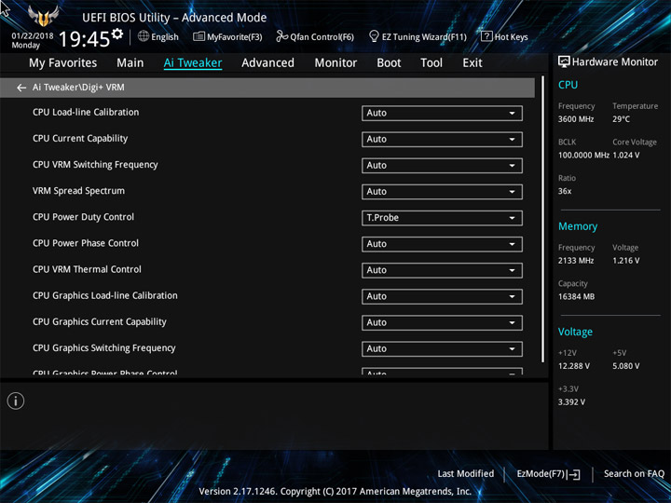Screen dimensions: 671x503
Task: Click the date 01/22/2018 Monday
Action: tap(32, 41)
